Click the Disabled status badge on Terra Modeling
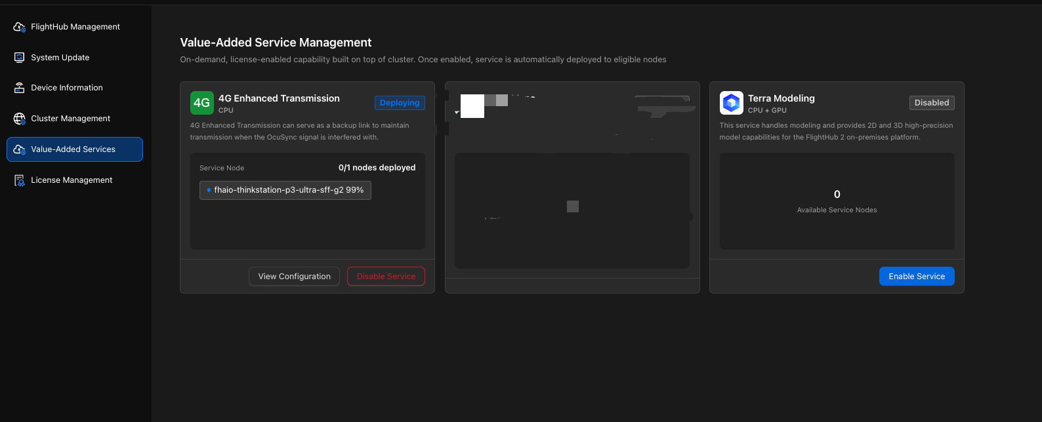 932,103
